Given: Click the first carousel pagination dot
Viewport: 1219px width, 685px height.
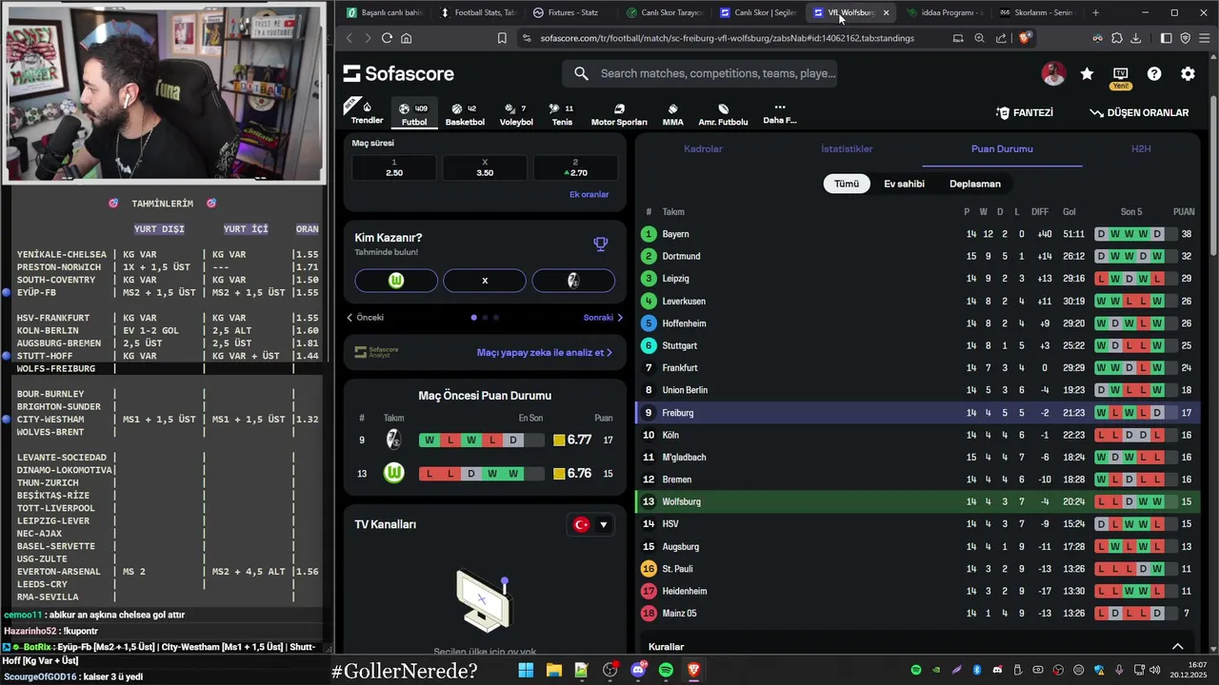Looking at the screenshot, I should 474,318.
